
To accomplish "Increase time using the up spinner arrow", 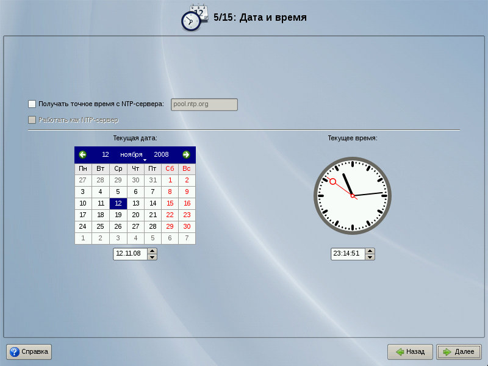I will 370,251.
